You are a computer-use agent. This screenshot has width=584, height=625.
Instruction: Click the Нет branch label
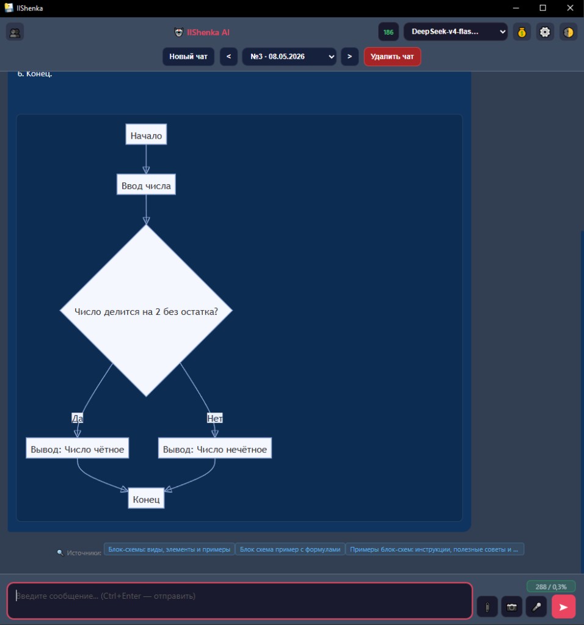(214, 418)
